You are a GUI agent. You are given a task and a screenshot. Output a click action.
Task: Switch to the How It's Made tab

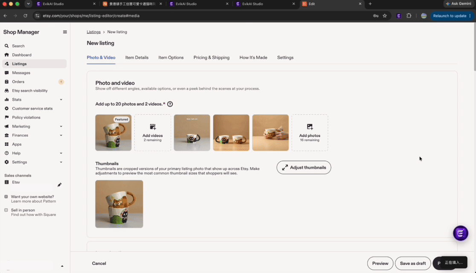click(253, 58)
